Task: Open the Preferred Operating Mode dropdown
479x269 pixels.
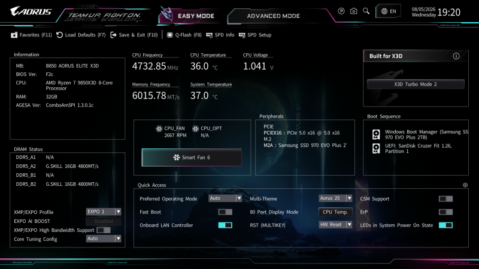Action: (226, 198)
